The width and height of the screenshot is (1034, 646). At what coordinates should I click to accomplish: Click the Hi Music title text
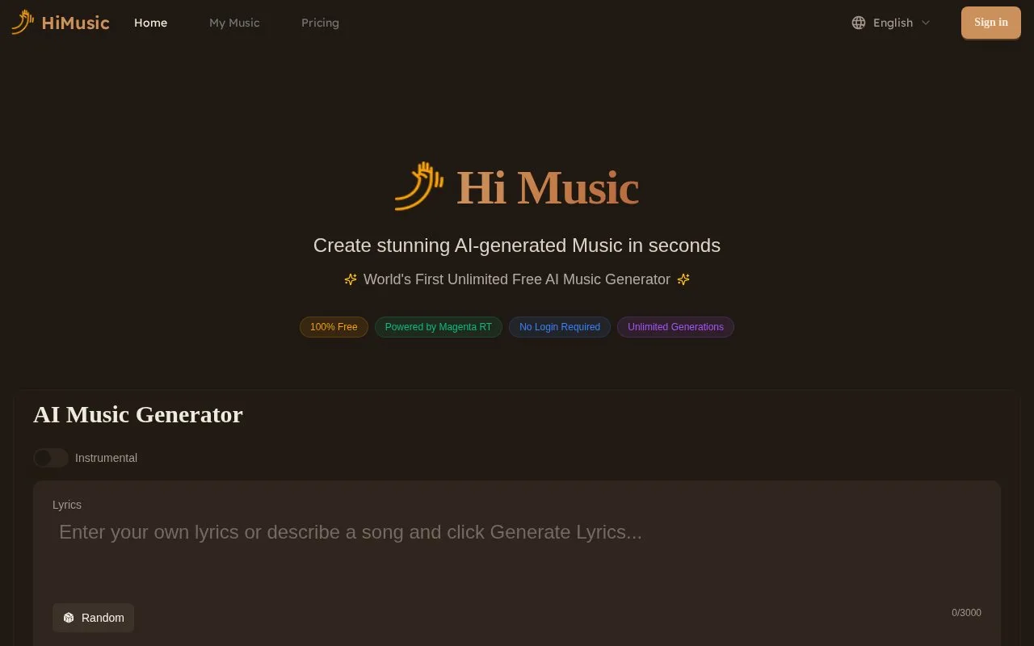click(548, 188)
